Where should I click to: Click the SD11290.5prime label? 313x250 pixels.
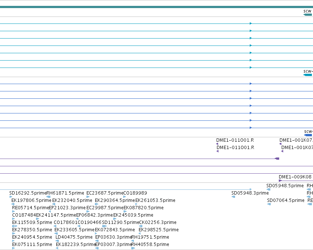pos(120,222)
